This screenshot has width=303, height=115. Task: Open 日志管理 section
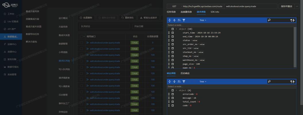click(x=63, y=95)
